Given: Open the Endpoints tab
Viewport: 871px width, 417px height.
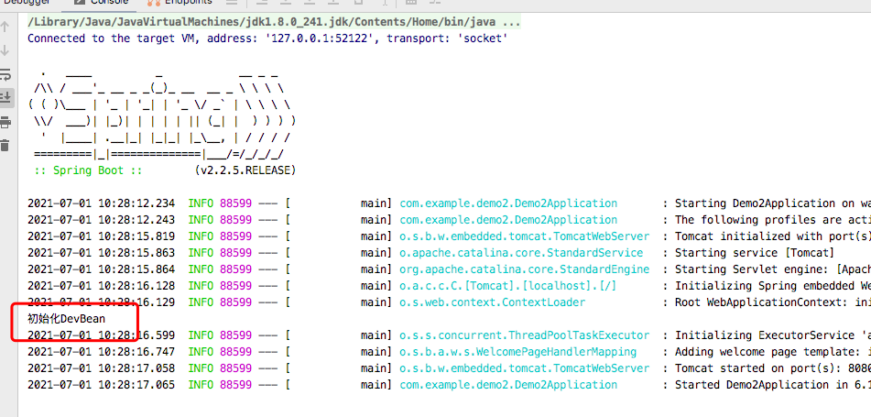Looking at the screenshot, I should pos(180,2).
